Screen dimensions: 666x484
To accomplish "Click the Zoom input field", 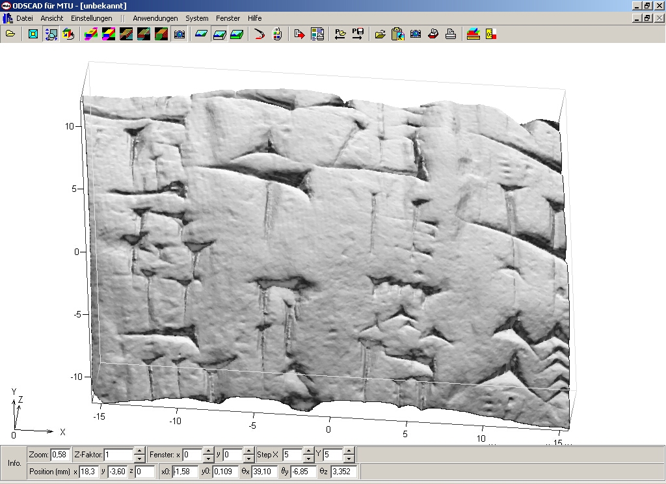I will 60,455.
